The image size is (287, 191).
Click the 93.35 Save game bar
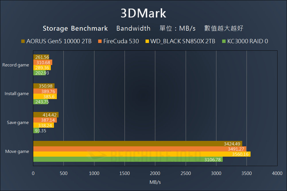tap(36, 131)
